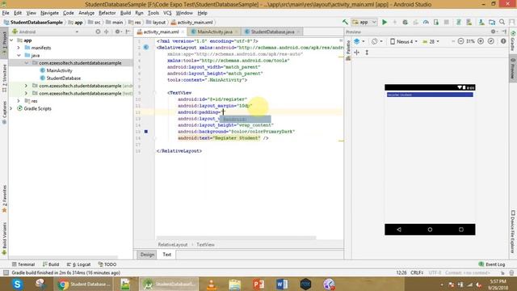Toggle the Build Variants side panel

tap(4, 238)
